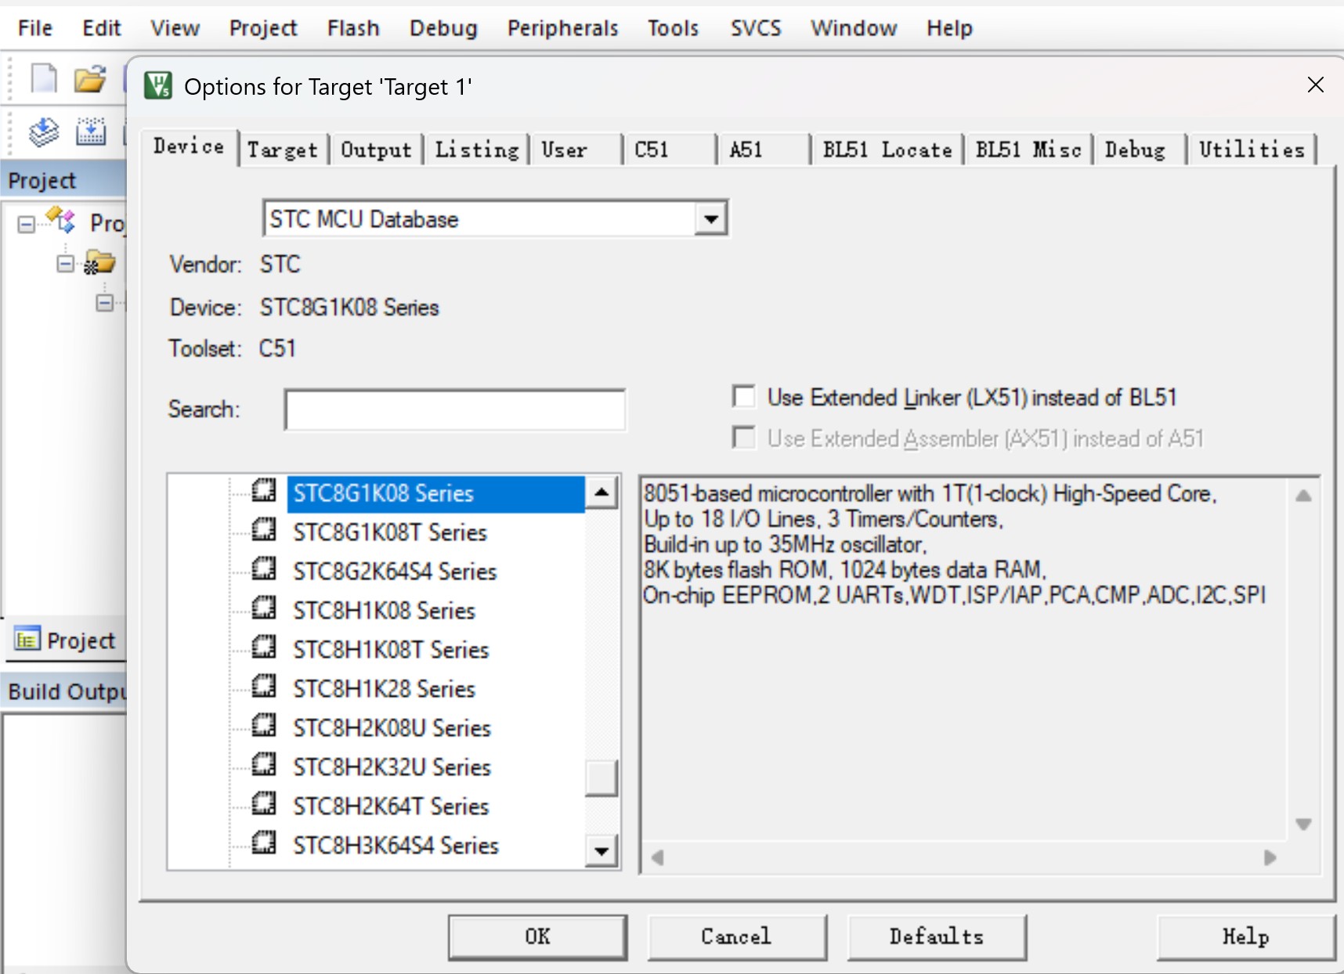This screenshot has width=1344, height=974.
Task: Open the STC MCU Database dropdown
Action: tap(710, 218)
